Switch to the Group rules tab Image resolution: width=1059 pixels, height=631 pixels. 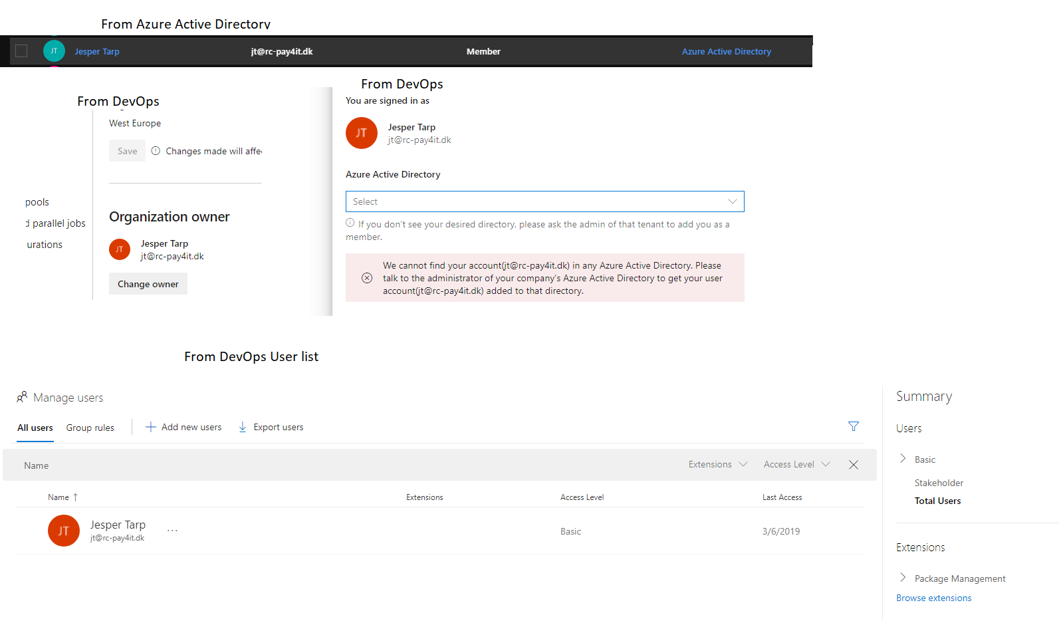[x=90, y=428]
